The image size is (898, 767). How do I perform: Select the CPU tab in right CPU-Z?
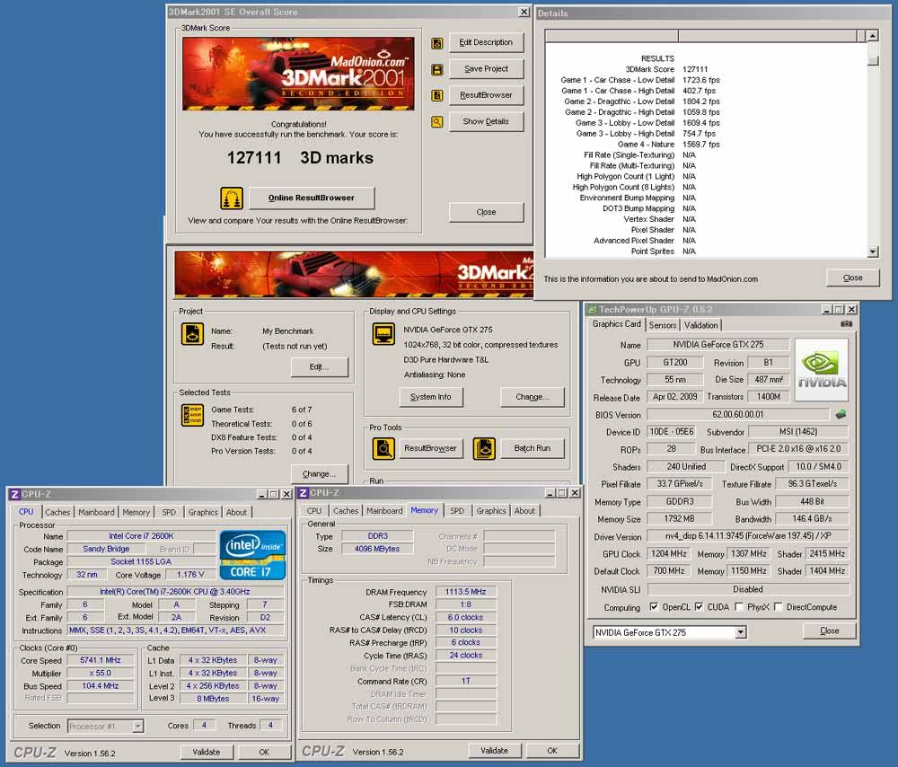click(x=313, y=510)
